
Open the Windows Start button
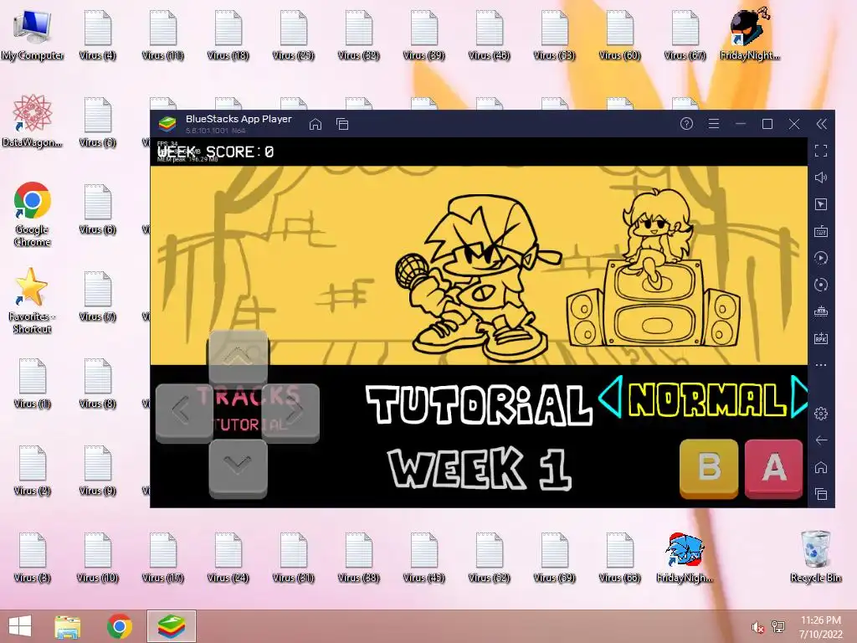point(20,626)
